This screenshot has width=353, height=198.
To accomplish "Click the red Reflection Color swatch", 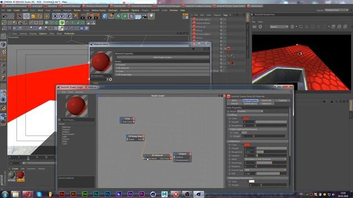I will pos(247,145).
